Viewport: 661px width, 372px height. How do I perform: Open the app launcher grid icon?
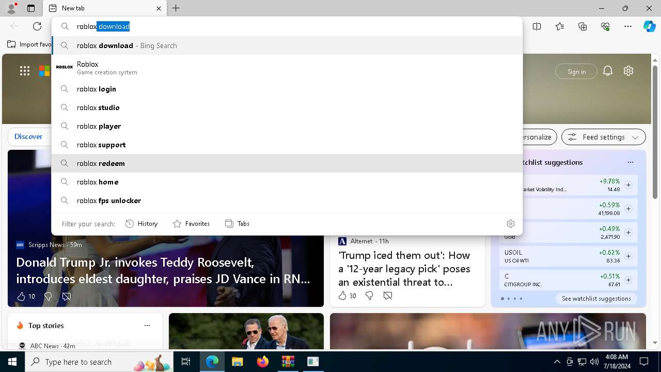[x=25, y=71]
